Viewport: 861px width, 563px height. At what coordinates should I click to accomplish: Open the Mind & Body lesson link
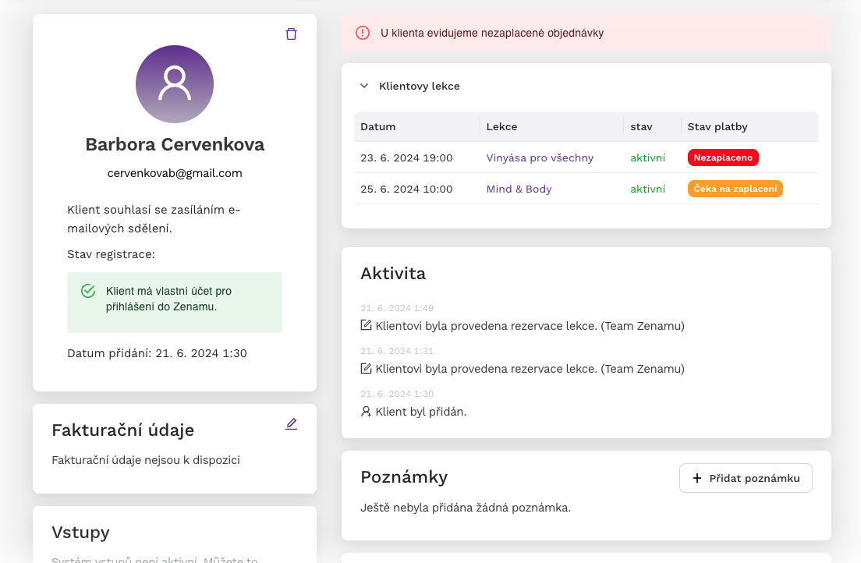[x=519, y=189]
